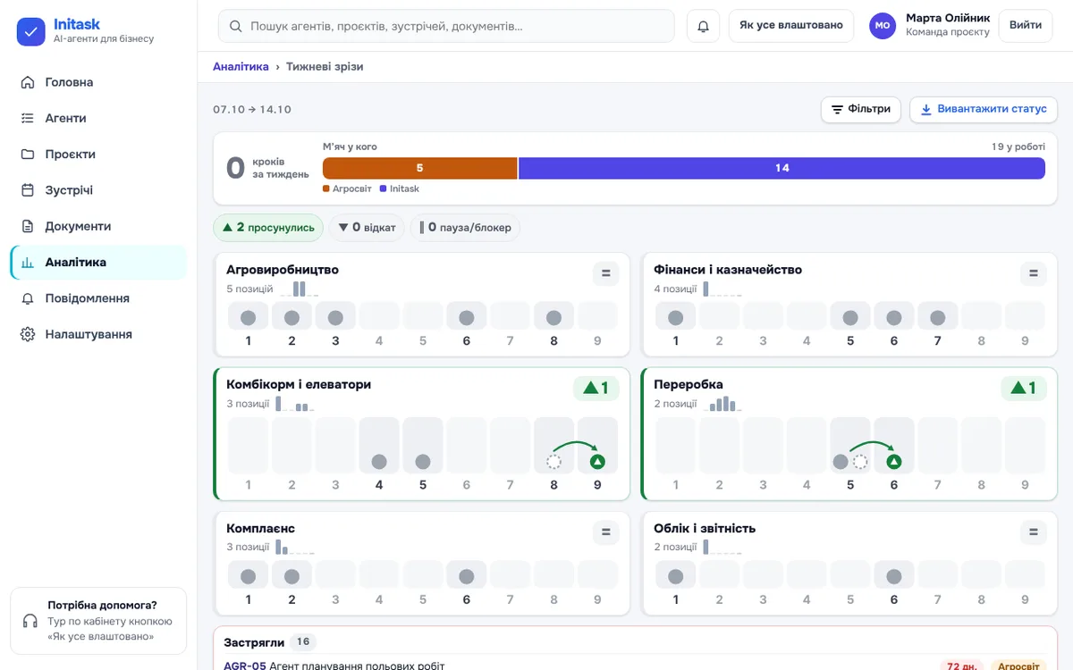Click the orange Агросвіт bar segment showing 5
This screenshot has width=1073, height=670.
pos(420,168)
